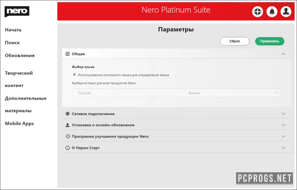Open Поиск in sidebar
The width and height of the screenshot is (297, 190).
pos(12,43)
